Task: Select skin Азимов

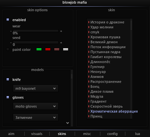Action: [x=97, y=77]
